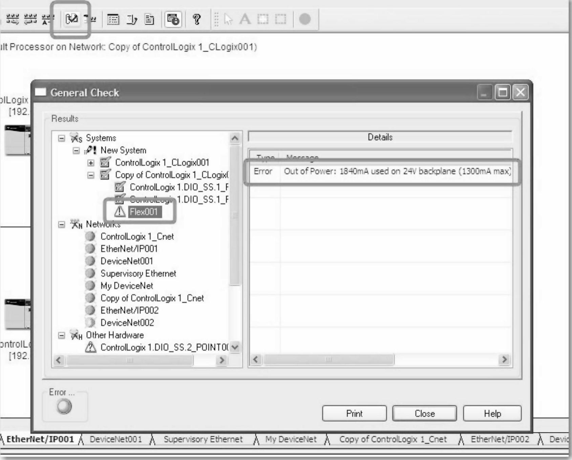Select ControlLogix 1_Cnet network
This screenshot has width=572, height=460.
(x=137, y=237)
